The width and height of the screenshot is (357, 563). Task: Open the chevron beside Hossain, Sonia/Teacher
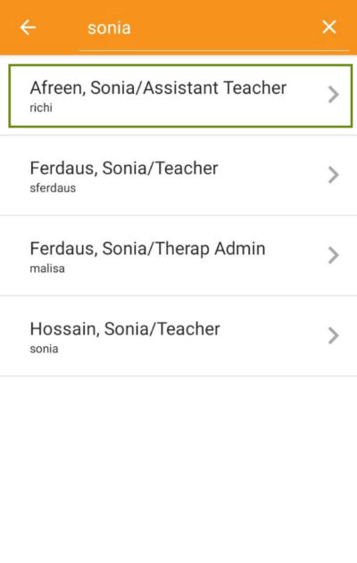coord(334,336)
